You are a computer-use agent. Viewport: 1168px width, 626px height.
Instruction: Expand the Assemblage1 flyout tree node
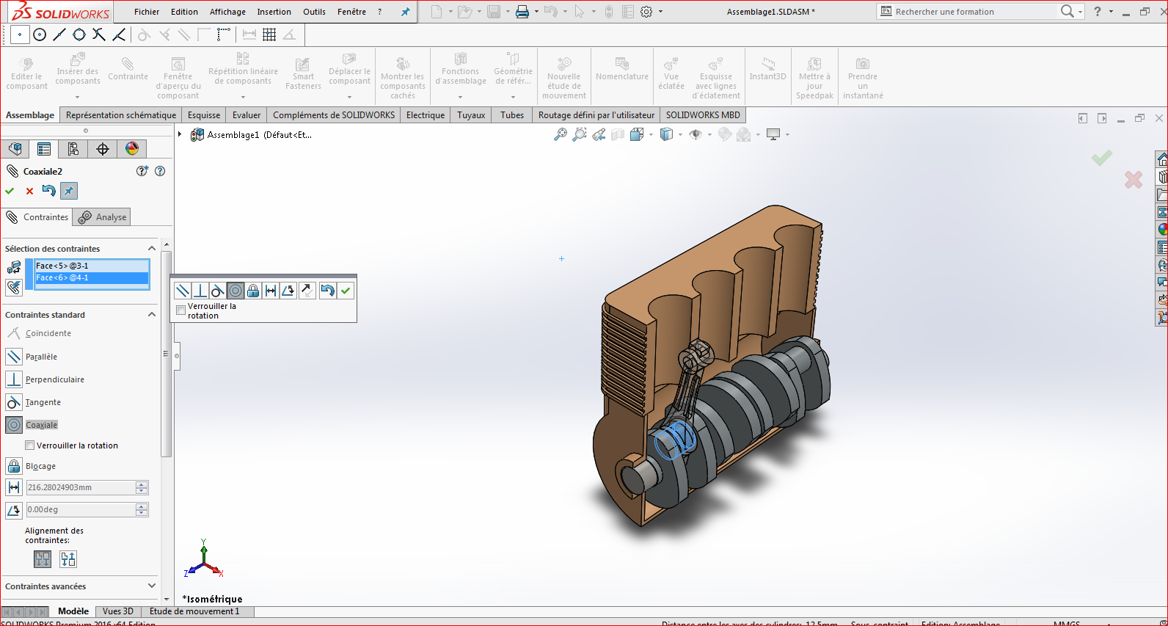click(x=180, y=134)
